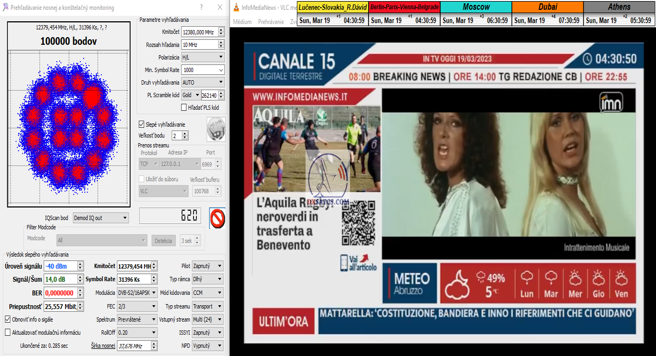This screenshot has height=356, width=656.
Task: Open the Médium menu in VLC
Action: tap(242, 22)
